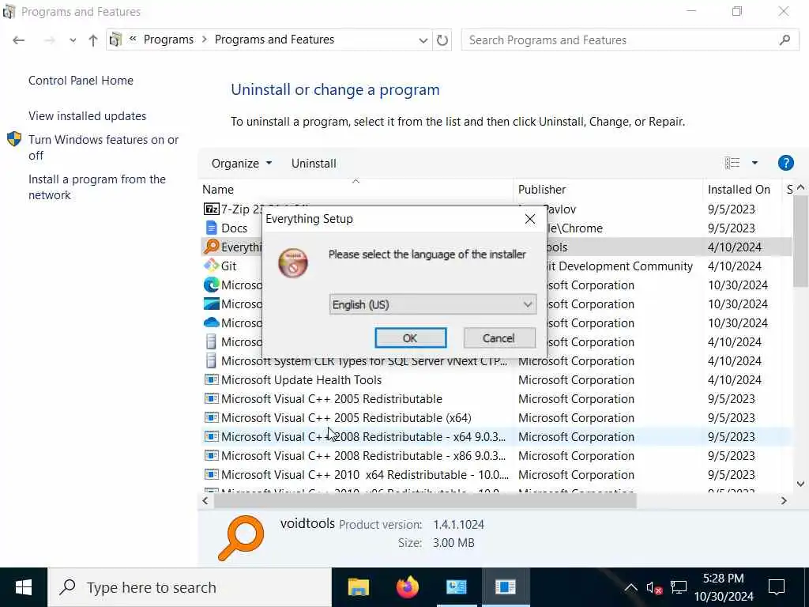809x607 pixels.
Task: Sort by the Name column header
Action: click(x=356, y=190)
